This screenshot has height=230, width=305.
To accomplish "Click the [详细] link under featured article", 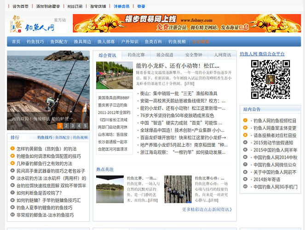I will click(x=190, y=84).
